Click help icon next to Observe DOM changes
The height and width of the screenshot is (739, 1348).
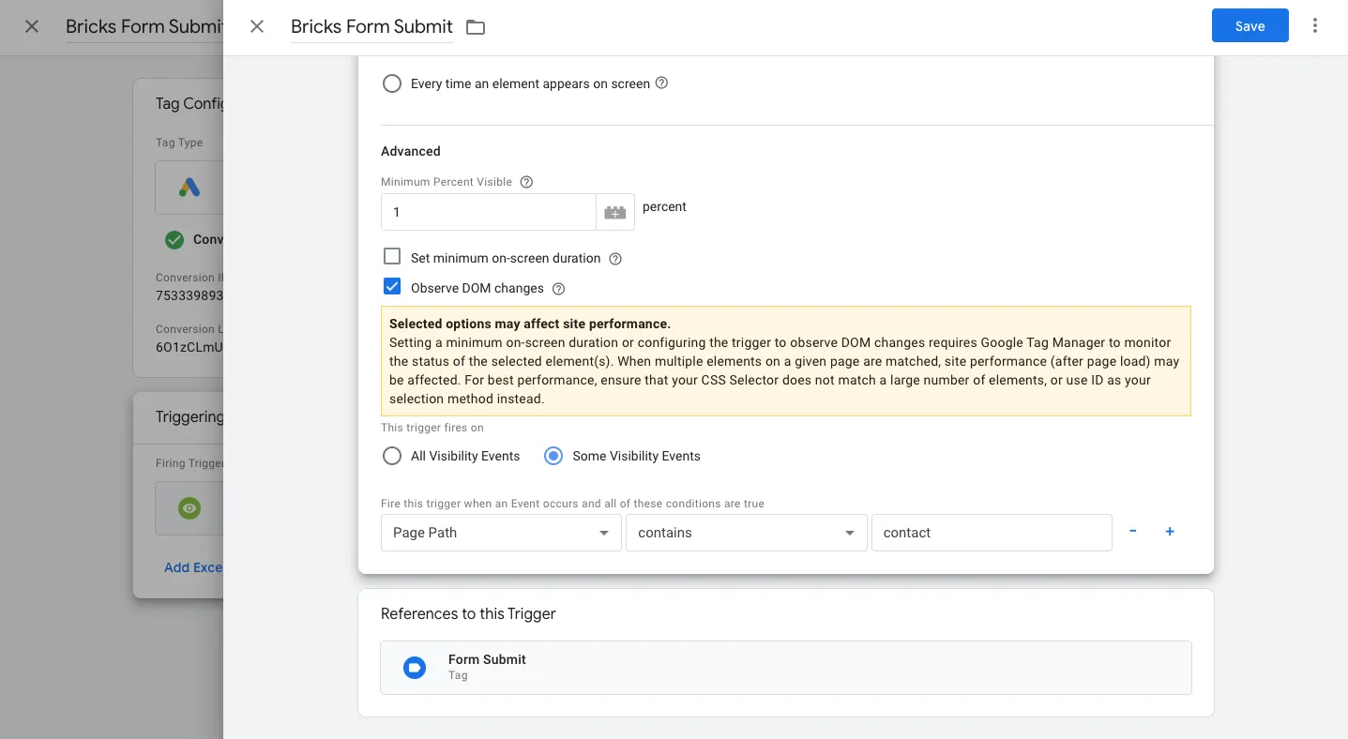558,289
